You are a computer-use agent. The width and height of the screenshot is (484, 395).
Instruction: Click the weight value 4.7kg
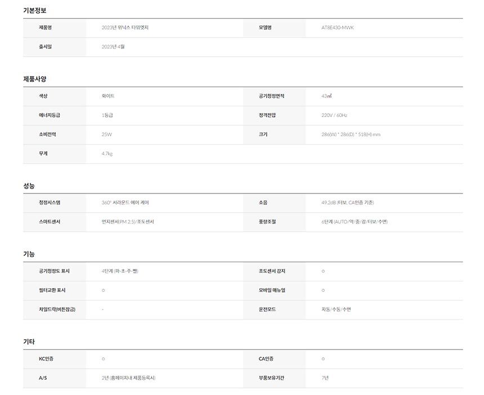(x=107, y=154)
